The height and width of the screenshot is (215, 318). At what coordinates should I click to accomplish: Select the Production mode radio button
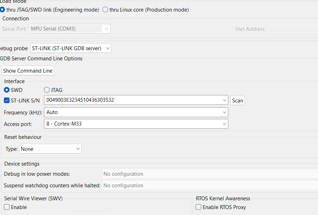click(x=105, y=9)
